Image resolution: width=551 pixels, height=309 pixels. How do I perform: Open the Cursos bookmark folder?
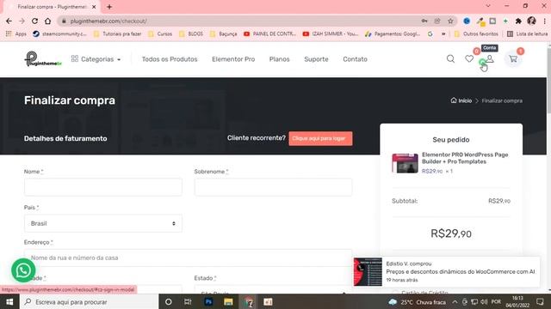coord(160,34)
